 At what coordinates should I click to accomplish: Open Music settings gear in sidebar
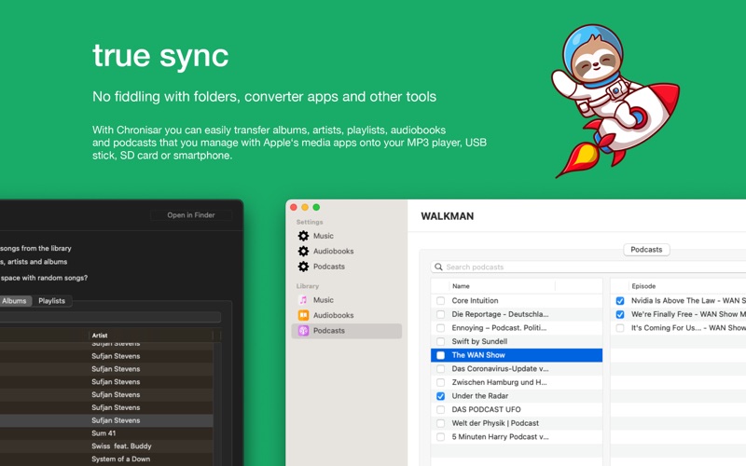(x=303, y=236)
